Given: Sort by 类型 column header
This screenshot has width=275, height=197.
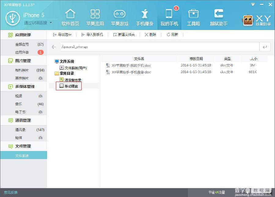Looking at the screenshot, I should tap(227, 59).
